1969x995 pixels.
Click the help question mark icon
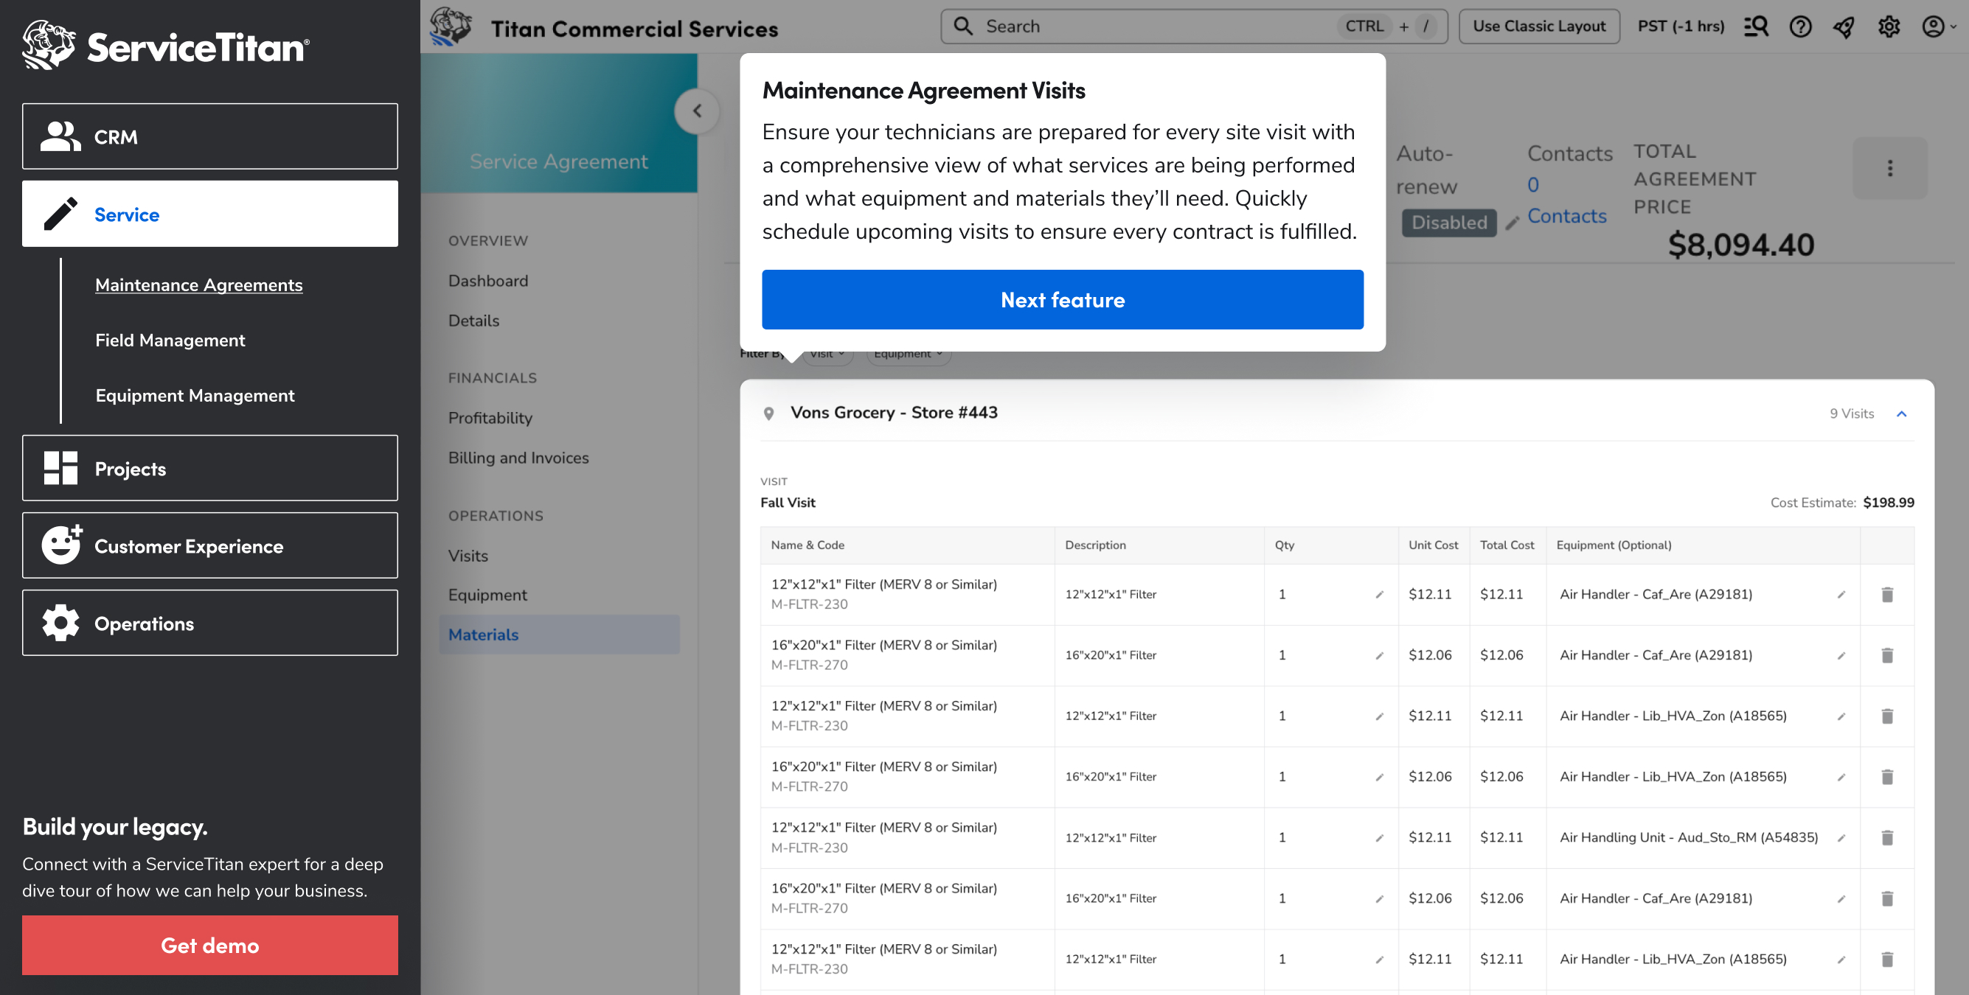click(1800, 27)
